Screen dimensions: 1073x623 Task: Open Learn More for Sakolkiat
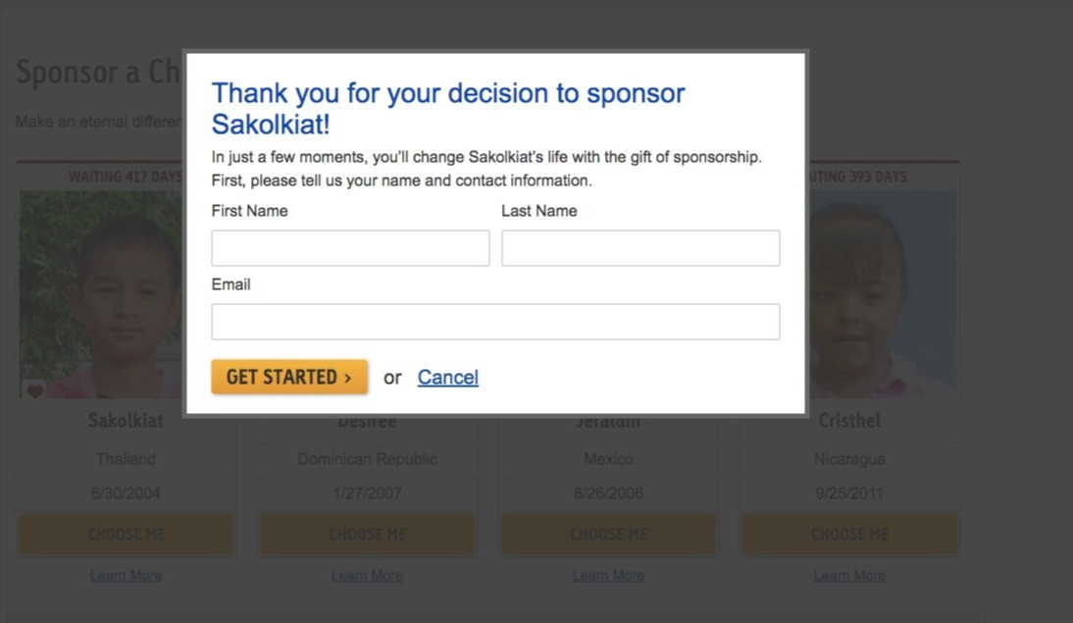127,576
